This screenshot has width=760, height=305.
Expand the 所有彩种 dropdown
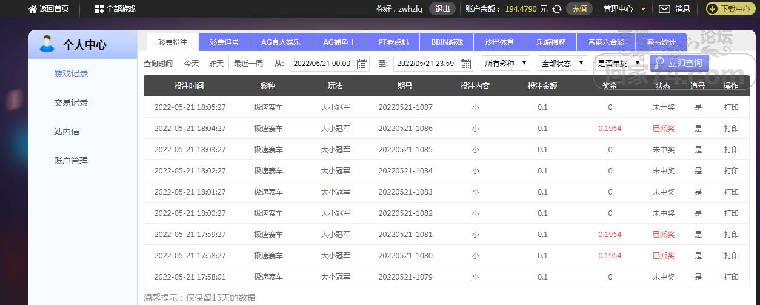pos(506,63)
